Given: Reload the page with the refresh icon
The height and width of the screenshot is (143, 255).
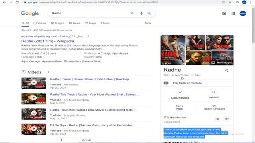Looking at the screenshot, I should coord(17,2).
